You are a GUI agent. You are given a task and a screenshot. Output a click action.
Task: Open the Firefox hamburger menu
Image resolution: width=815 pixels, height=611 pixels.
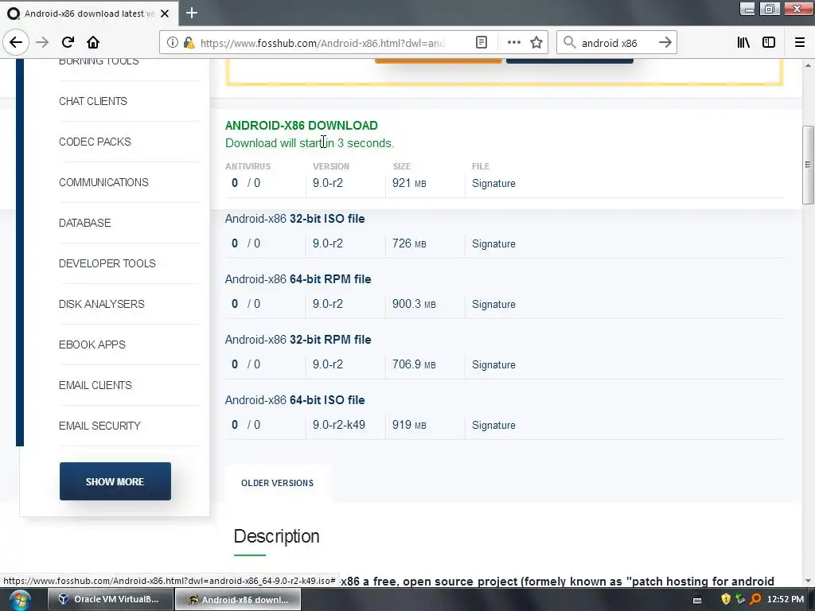[800, 43]
